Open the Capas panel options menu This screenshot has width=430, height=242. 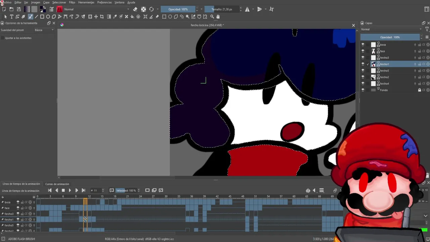427,37
